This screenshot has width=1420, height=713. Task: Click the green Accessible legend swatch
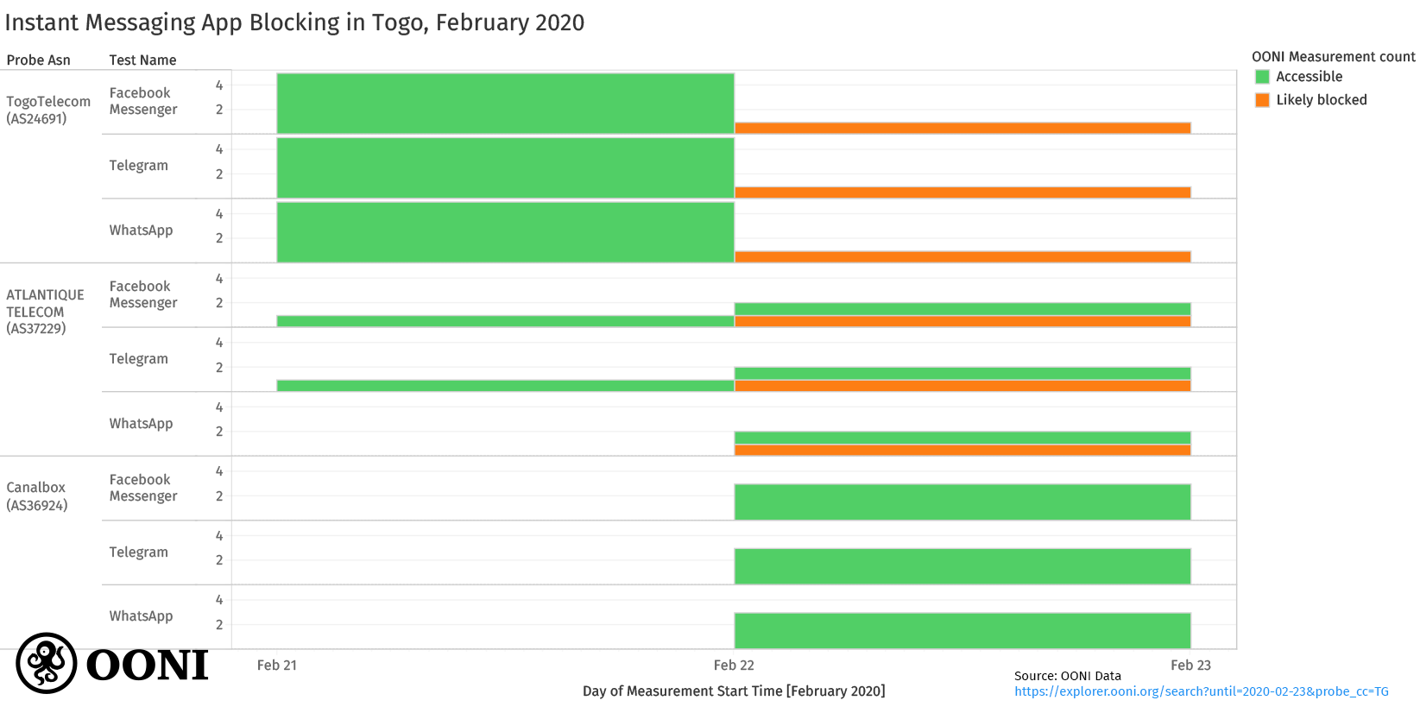point(1262,77)
